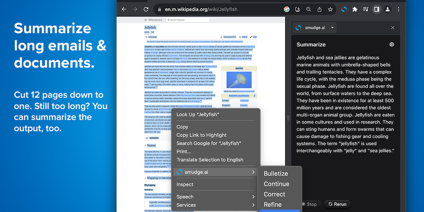The image size is (424, 212).
Task: Open the Extensions puzzle menu
Action: tap(355, 10)
